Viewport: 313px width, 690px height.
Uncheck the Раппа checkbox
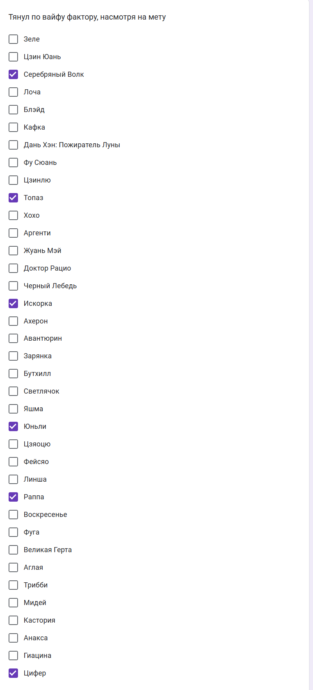coord(13,497)
